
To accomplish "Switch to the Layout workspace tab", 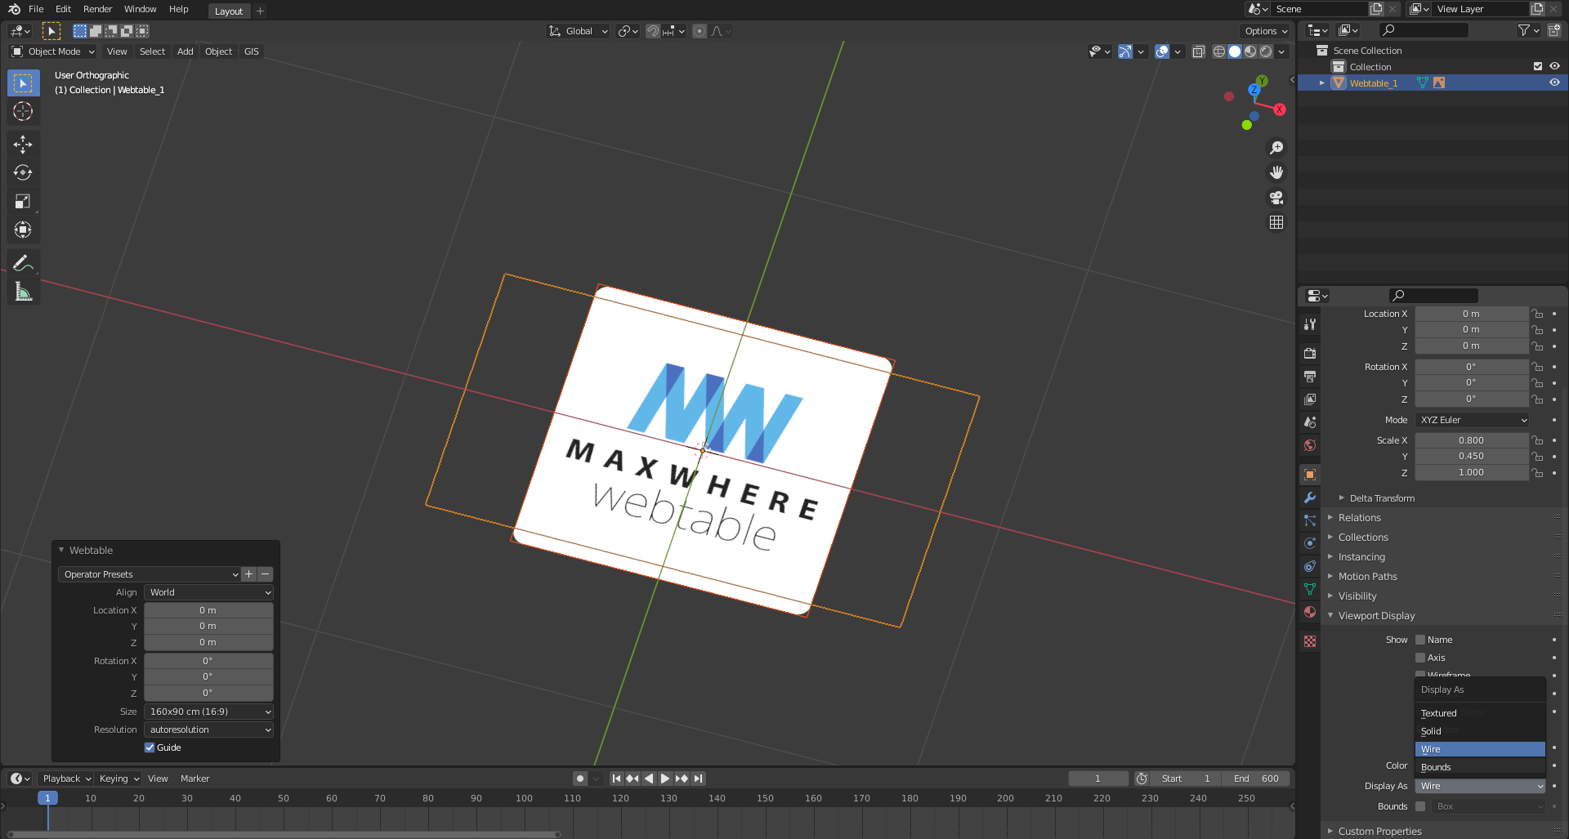I will (x=229, y=11).
